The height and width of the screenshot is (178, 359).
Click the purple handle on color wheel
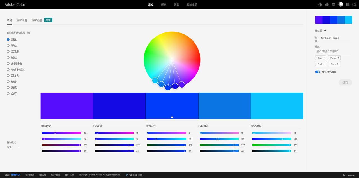[182, 85]
